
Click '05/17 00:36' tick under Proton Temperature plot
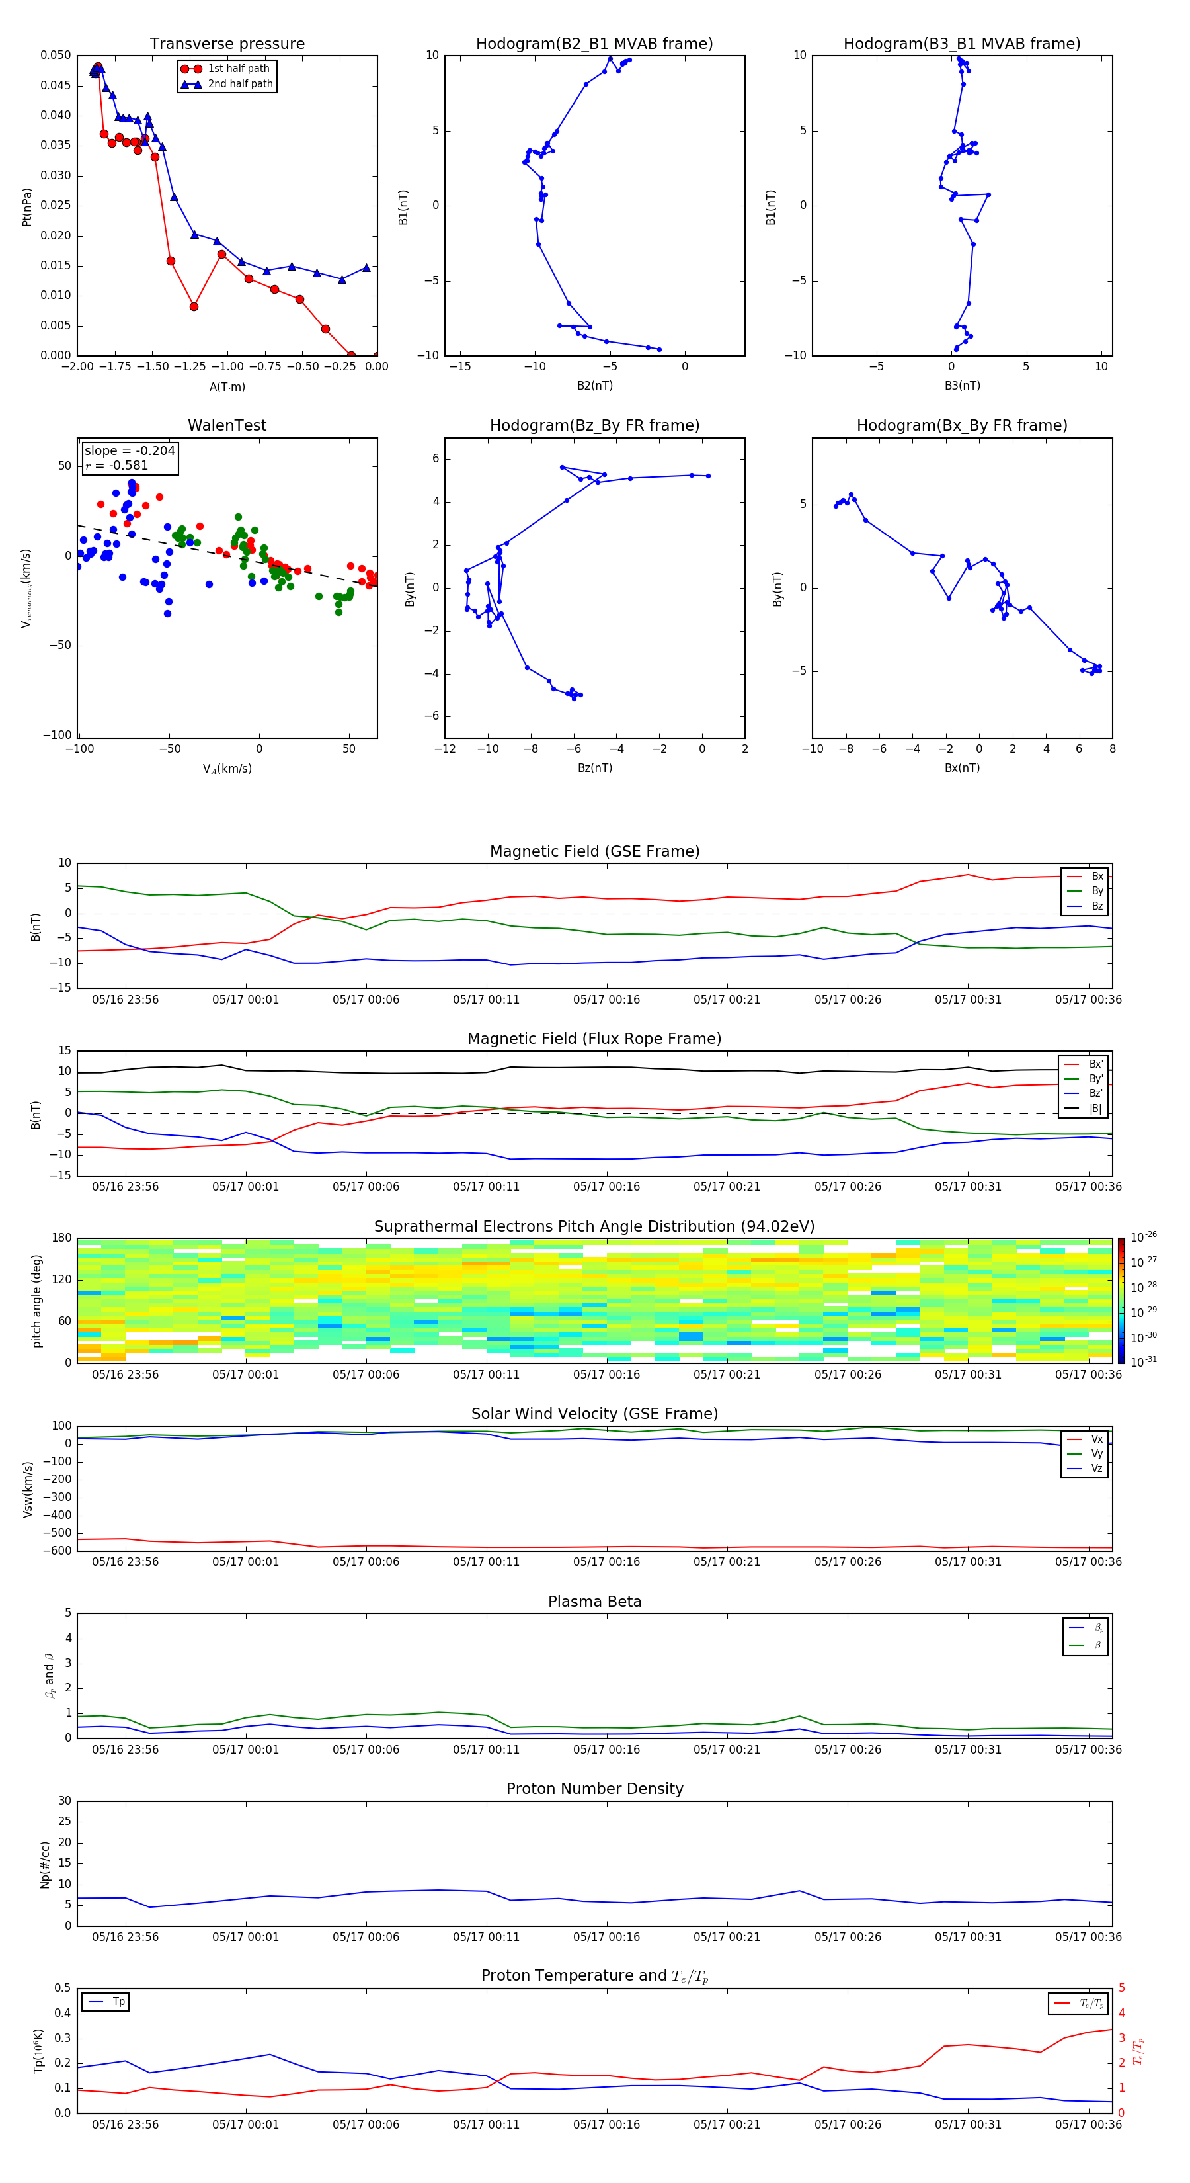(x=1088, y=2125)
